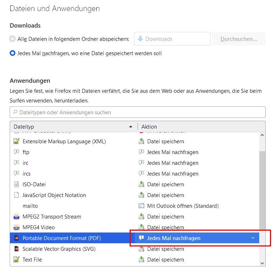Focus the 'Dateitypen oder Anwendungen suchen' field

click(x=137, y=112)
